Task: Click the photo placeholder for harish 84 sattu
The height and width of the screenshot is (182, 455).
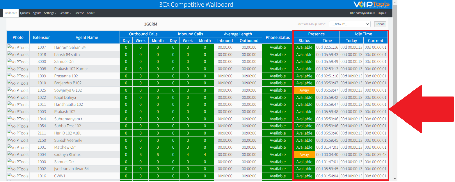Action: (18, 54)
